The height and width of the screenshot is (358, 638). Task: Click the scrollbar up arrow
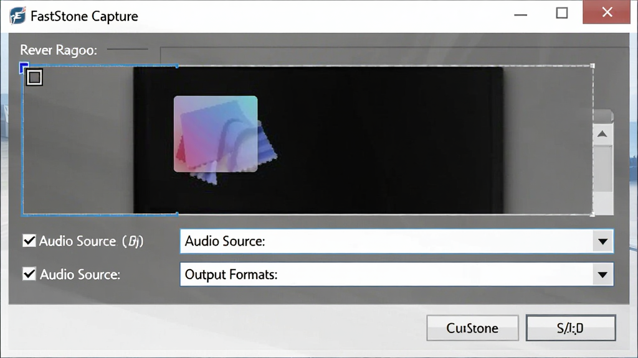(x=602, y=134)
